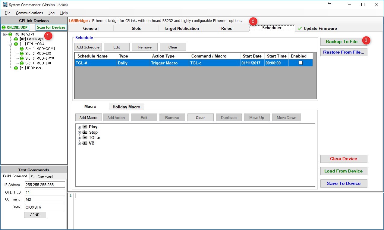Viewport: 384px width, 230px height.
Task: Click the Add Schedule button
Action: coord(88,47)
